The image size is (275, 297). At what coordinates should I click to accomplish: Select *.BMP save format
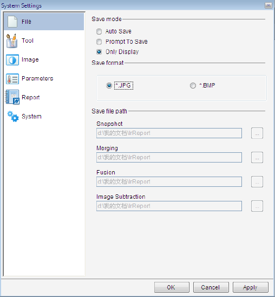tap(193, 86)
